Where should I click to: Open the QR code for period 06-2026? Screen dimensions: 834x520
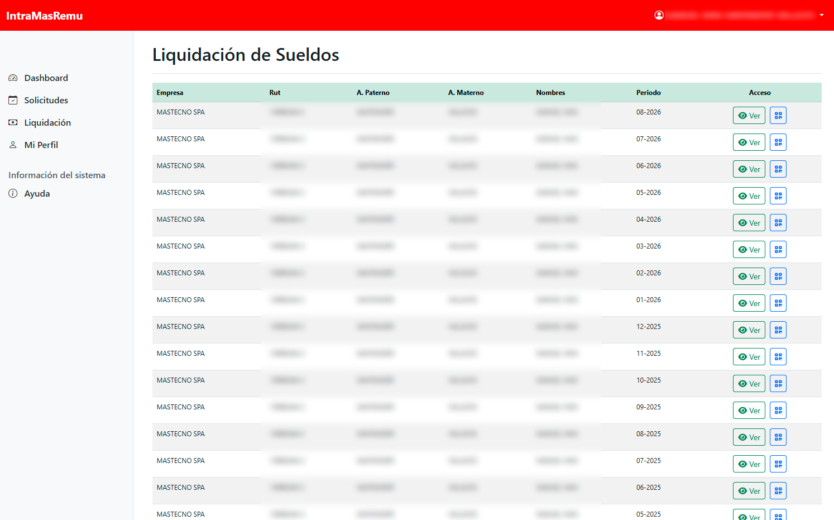coord(778,169)
